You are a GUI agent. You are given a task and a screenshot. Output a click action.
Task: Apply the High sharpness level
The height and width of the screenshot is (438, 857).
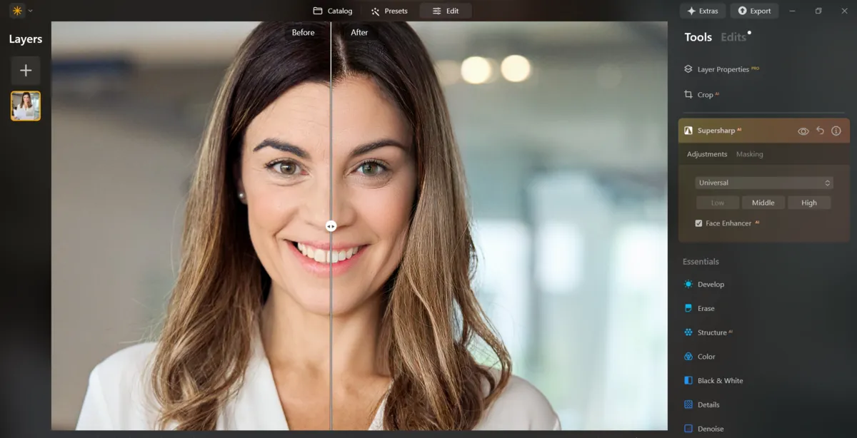click(809, 203)
